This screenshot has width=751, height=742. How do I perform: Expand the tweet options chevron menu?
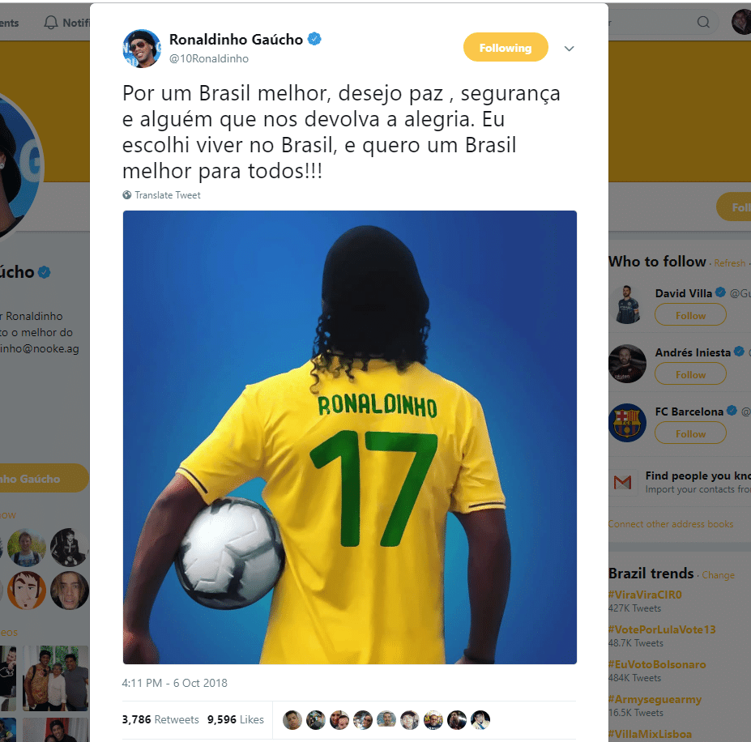pos(569,49)
